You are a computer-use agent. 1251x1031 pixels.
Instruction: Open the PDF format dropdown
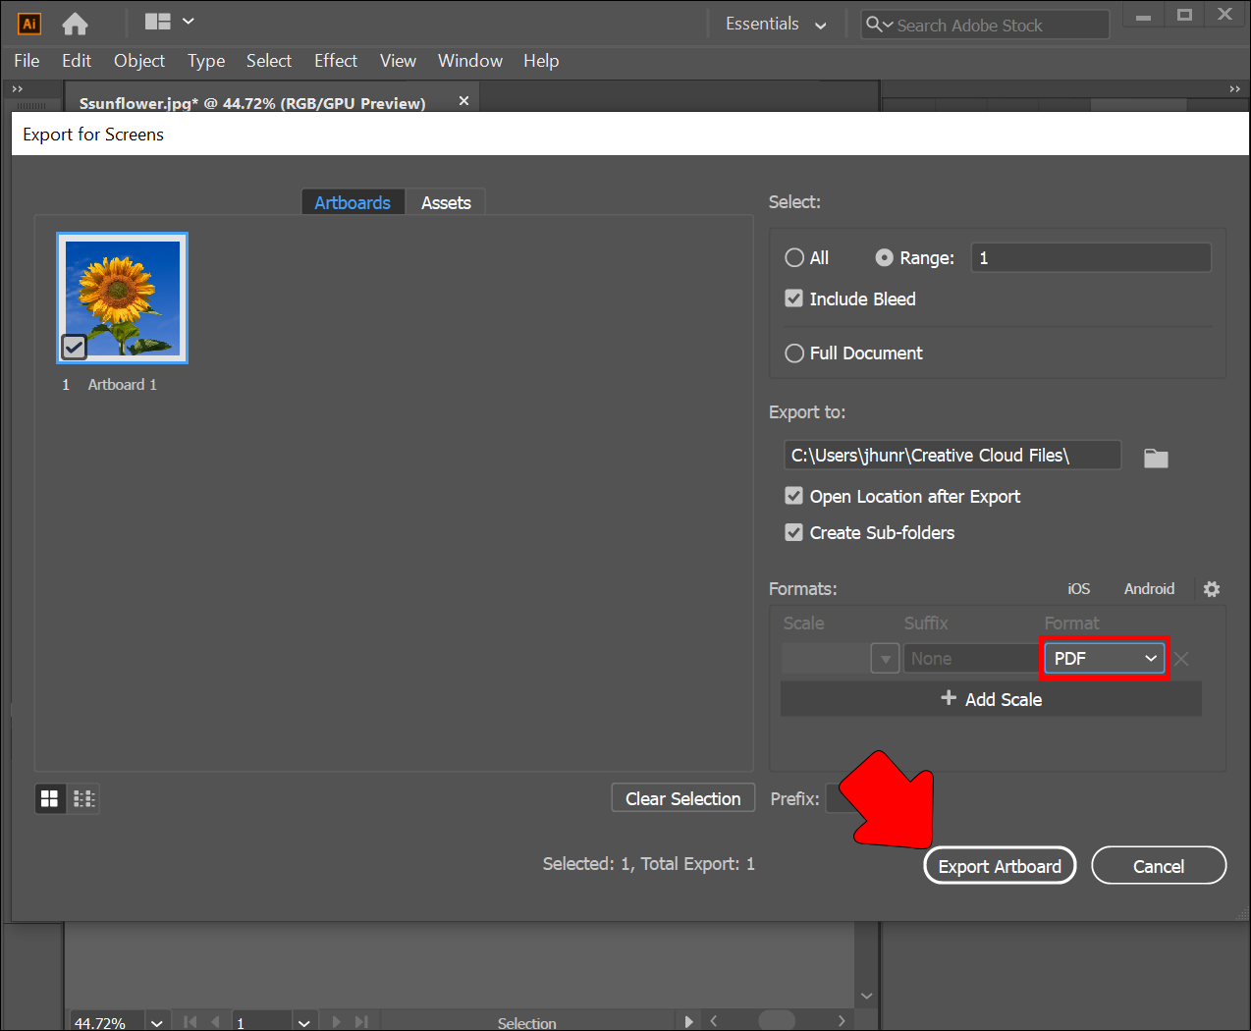pyautogui.click(x=1104, y=659)
